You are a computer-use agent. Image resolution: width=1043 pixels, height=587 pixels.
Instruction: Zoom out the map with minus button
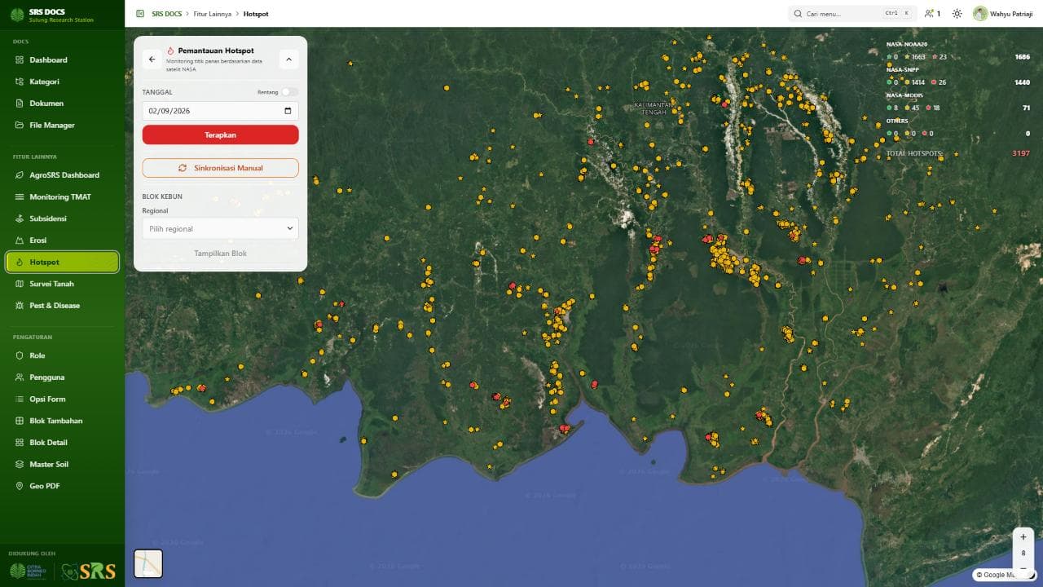tap(1023, 568)
